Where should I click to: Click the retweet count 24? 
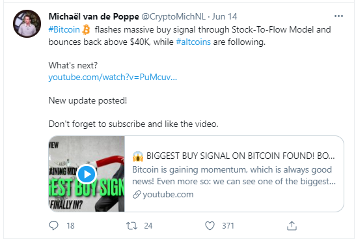click(148, 226)
